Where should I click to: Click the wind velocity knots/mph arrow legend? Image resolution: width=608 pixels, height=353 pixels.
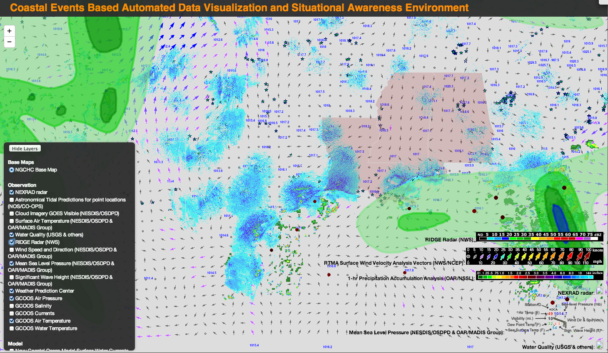(x=535, y=256)
